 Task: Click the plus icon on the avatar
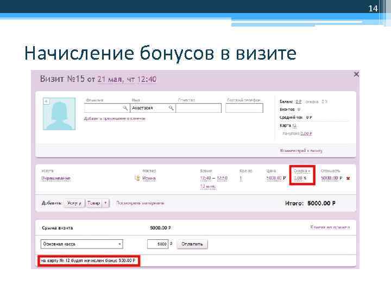click(x=46, y=101)
